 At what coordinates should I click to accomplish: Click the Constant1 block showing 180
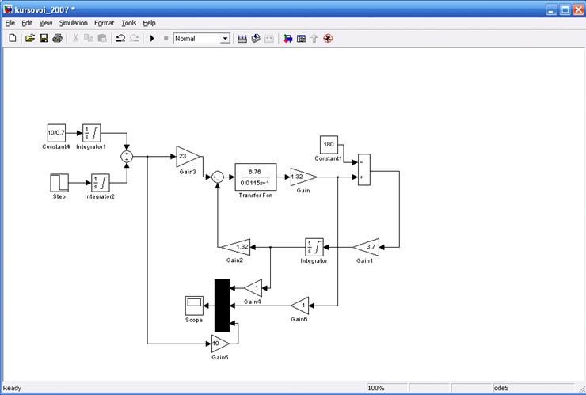click(330, 145)
